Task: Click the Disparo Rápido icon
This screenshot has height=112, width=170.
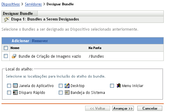Action: click(x=15, y=92)
